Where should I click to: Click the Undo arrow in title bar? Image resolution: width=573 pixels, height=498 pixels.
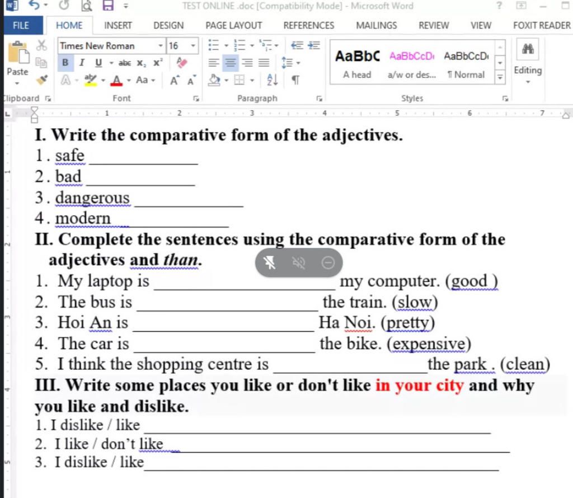pos(34,5)
